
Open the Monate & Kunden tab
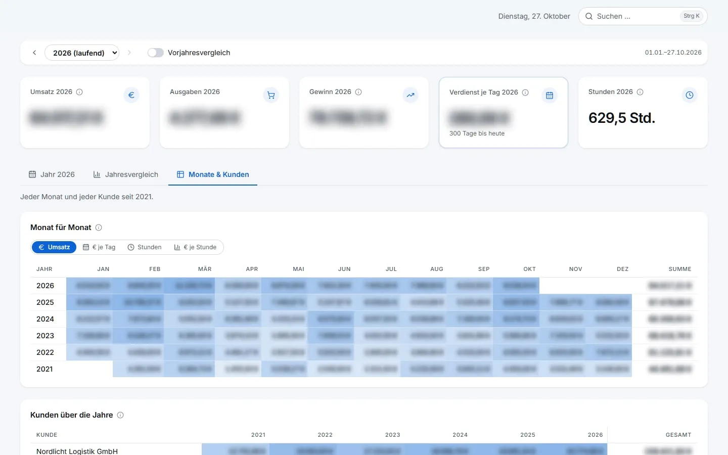(x=213, y=174)
